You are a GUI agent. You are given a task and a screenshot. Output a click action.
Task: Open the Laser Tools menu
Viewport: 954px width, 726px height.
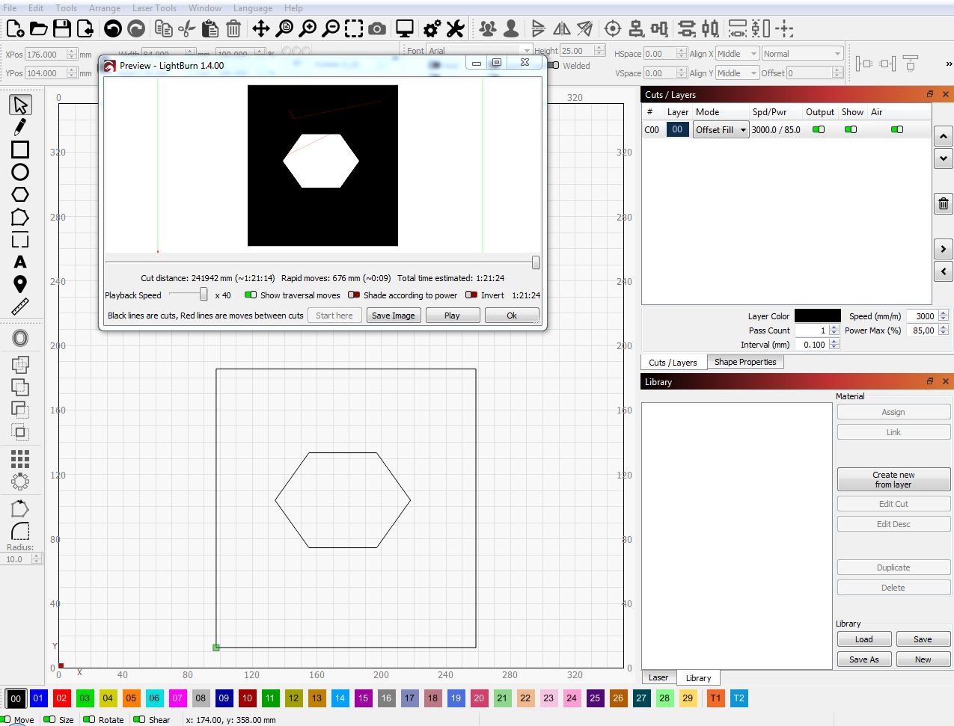154,8
